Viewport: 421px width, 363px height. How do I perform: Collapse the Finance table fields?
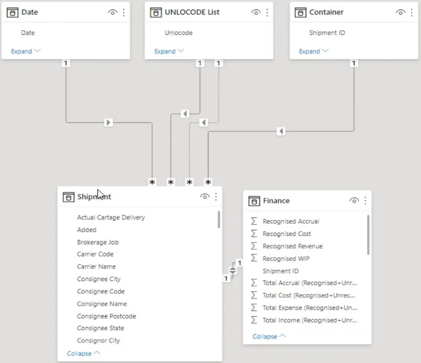269,336
